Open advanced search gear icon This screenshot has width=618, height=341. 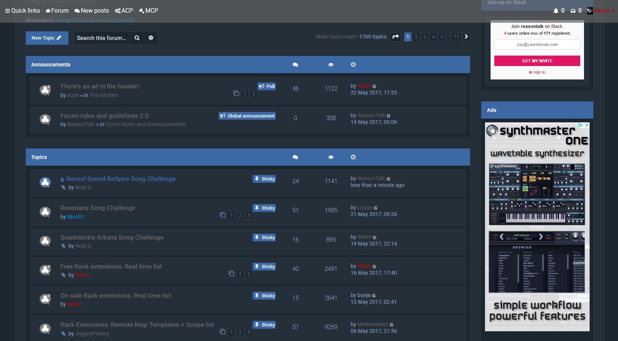pos(151,38)
